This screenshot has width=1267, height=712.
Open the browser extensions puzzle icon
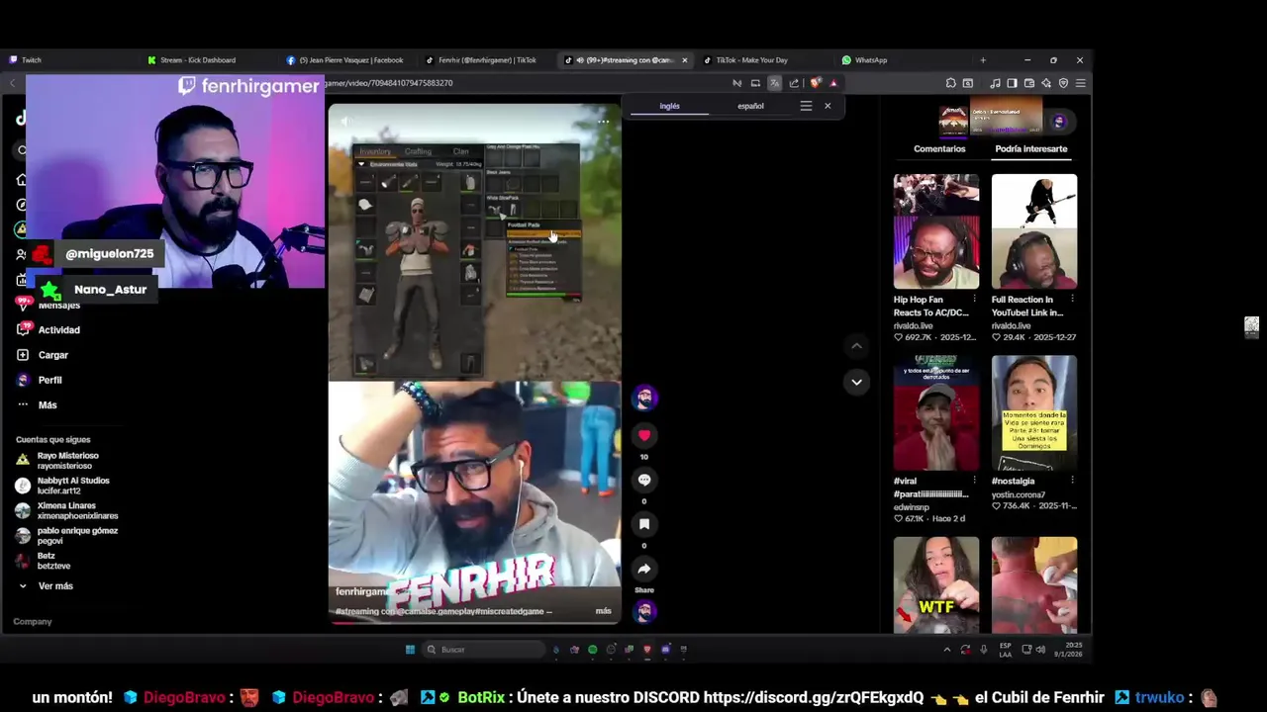point(950,83)
